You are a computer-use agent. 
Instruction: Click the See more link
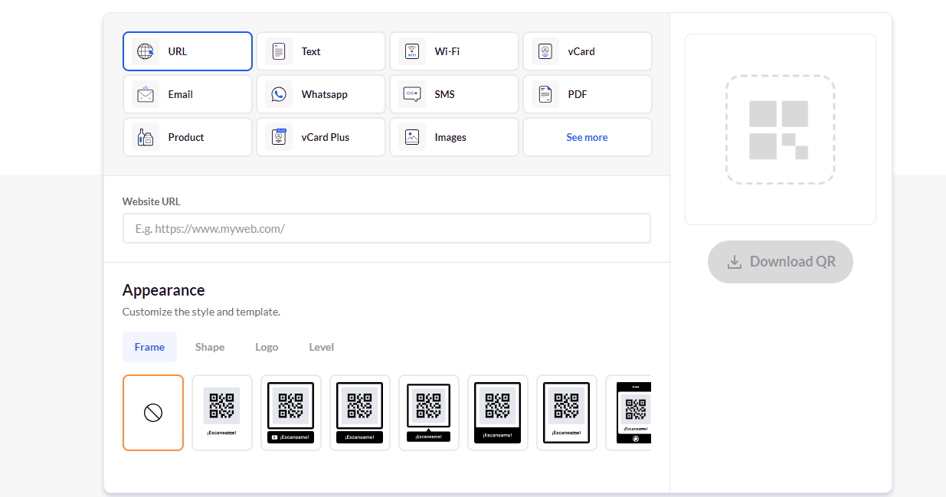[x=587, y=137]
